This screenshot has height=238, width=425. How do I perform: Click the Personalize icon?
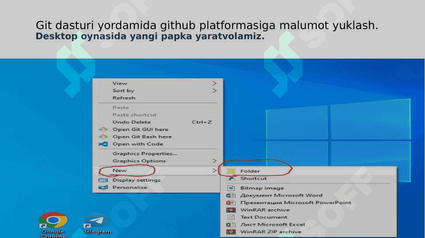pos(103,187)
